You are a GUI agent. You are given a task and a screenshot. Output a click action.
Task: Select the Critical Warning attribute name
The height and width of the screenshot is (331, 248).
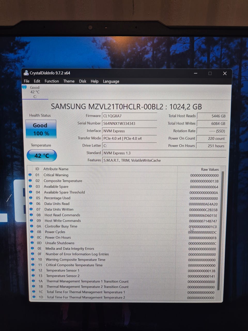56,175
